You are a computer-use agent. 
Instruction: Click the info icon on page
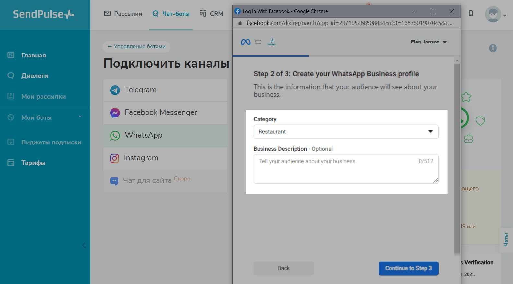click(x=493, y=48)
